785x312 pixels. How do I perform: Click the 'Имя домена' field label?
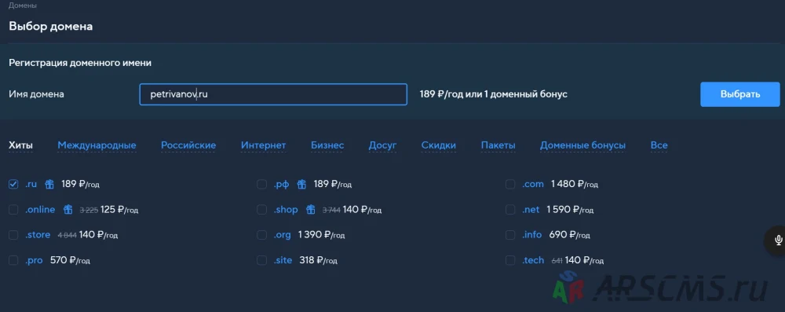point(36,94)
